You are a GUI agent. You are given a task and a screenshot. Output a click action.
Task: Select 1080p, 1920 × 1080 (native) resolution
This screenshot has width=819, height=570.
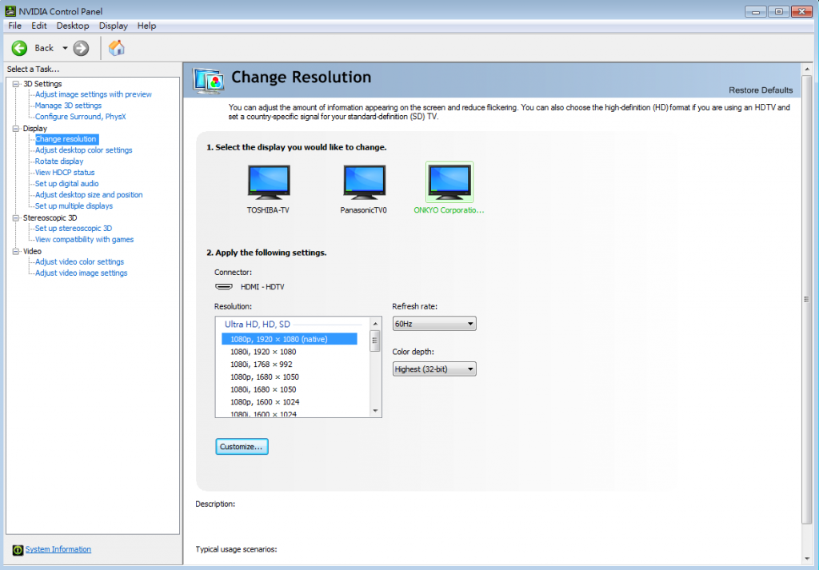[x=290, y=339]
